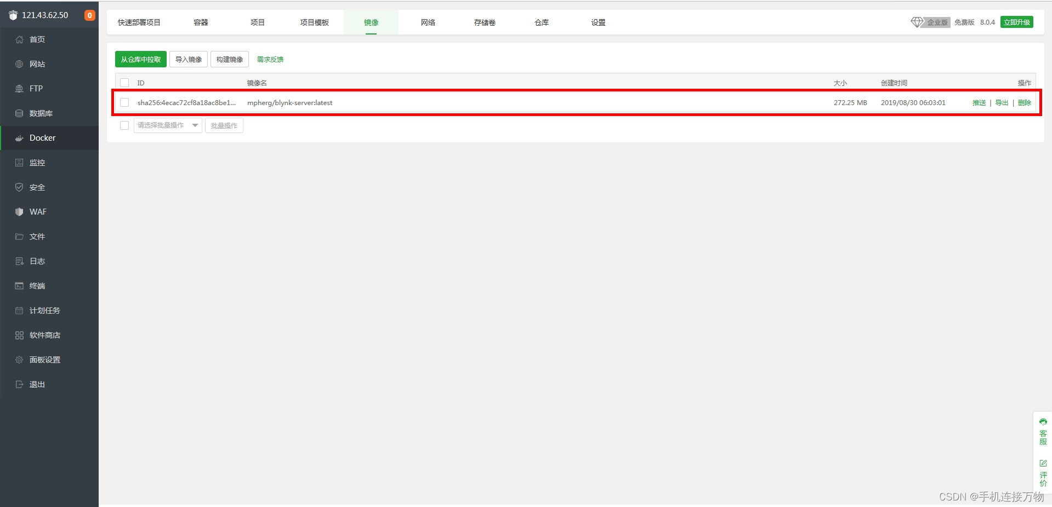
Task: Click the 大小 column header
Action: (840, 83)
